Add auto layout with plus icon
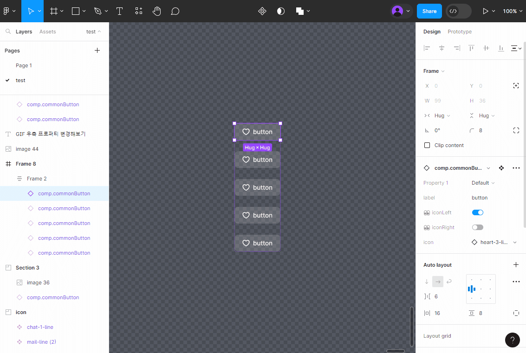This screenshot has height=353, width=526. click(x=516, y=265)
